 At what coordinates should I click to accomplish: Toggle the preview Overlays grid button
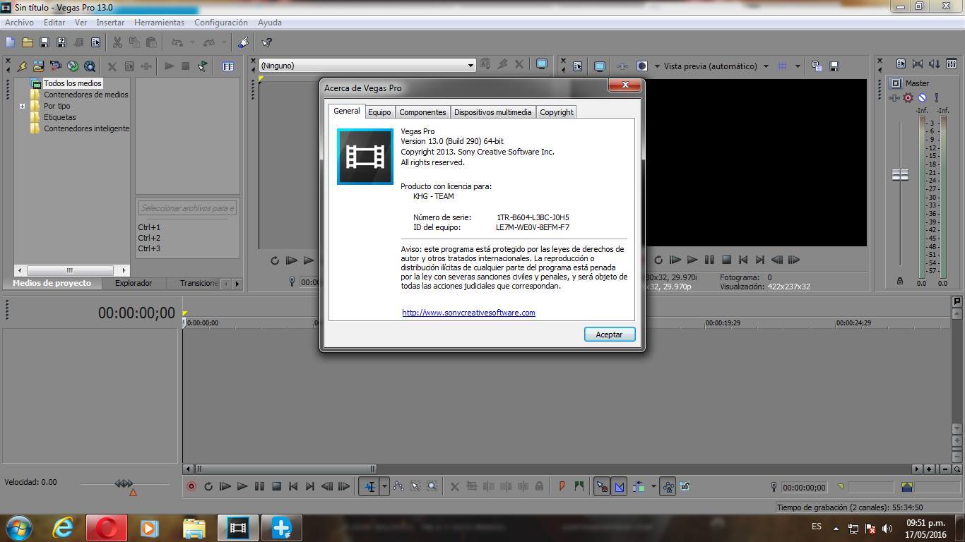(x=782, y=66)
